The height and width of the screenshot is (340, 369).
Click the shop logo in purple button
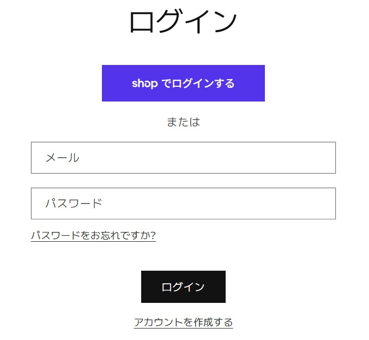pyautogui.click(x=145, y=83)
